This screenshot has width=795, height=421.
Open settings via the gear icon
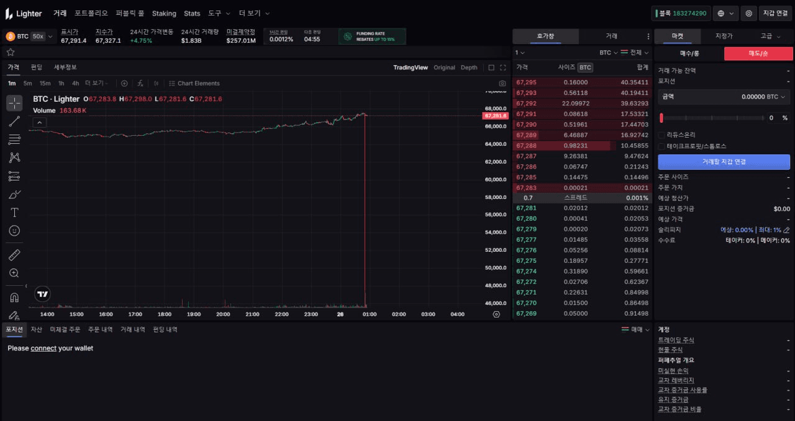(748, 13)
